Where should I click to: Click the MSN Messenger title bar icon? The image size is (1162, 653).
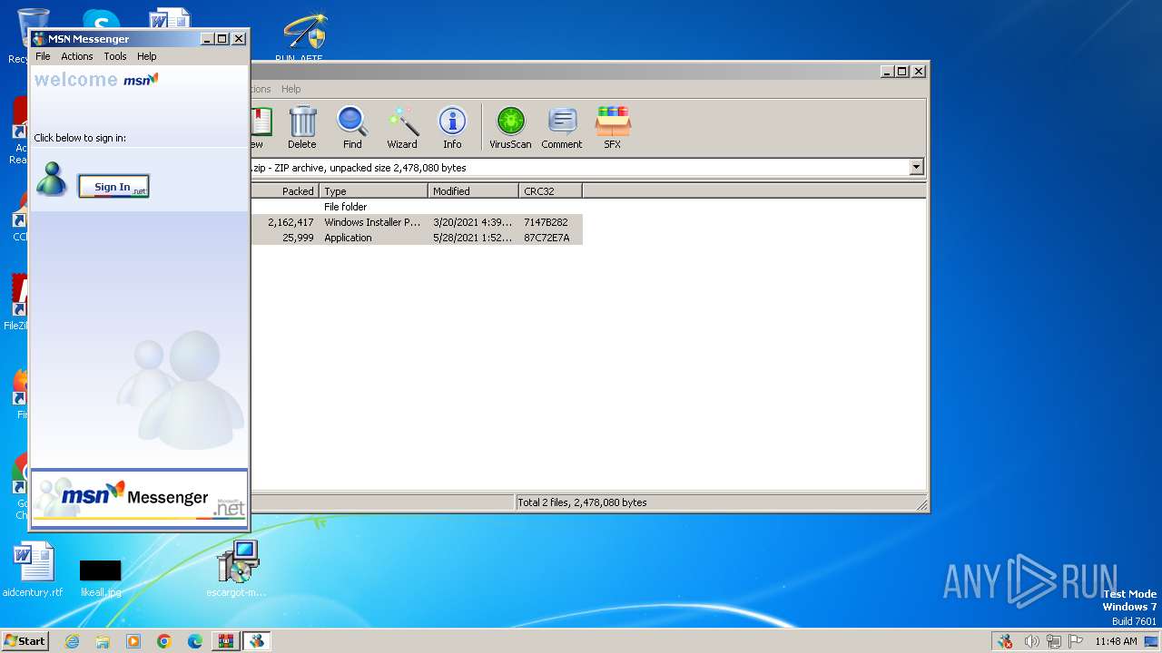[39, 39]
